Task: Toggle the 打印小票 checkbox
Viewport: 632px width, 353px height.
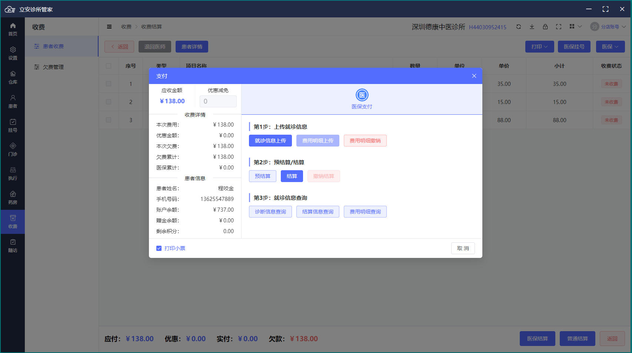Action: pyautogui.click(x=159, y=248)
